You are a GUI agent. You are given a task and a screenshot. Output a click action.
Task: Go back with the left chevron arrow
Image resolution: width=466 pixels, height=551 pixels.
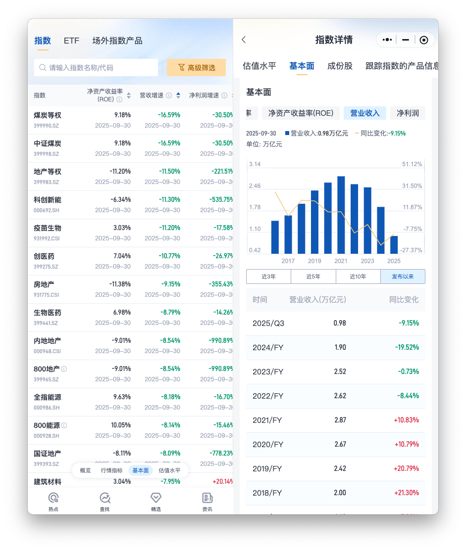click(244, 40)
